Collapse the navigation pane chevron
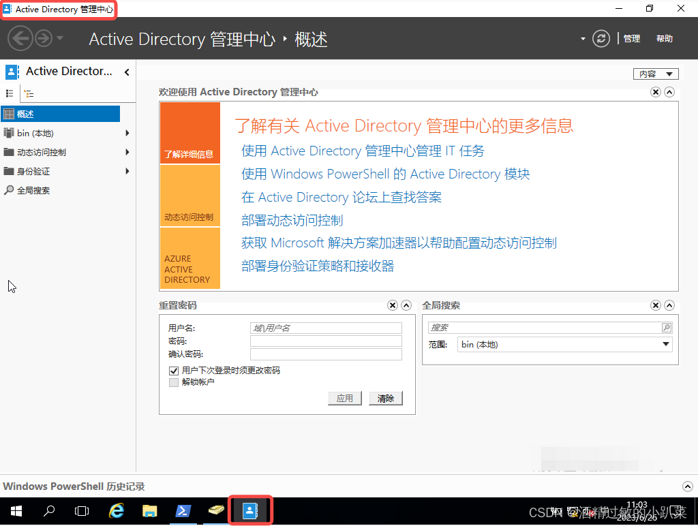The height and width of the screenshot is (526, 698). (x=127, y=72)
